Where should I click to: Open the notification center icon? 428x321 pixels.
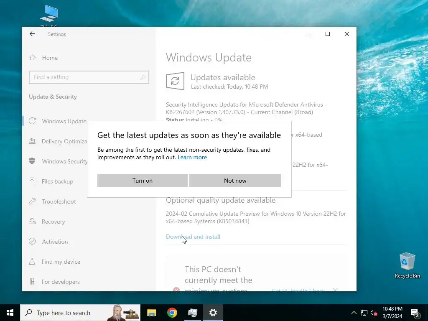pos(415,313)
